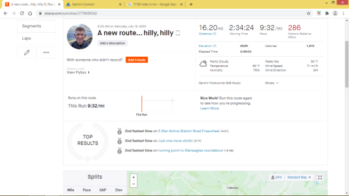Open the Learn More link

[209, 108]
